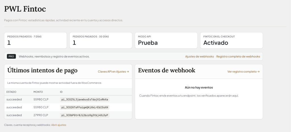This screenshot has width=291, height=132.
Task: Open Ajustes de webhooks link
Action: (199, 56)
